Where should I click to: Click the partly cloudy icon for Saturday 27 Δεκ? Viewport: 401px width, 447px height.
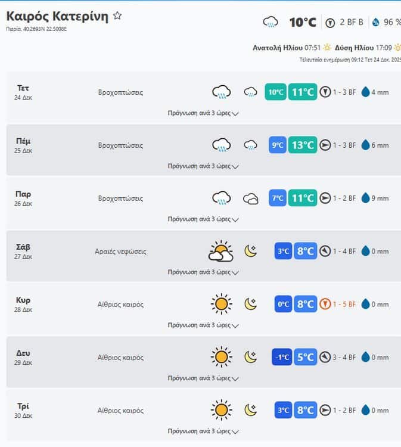point(220,252)
